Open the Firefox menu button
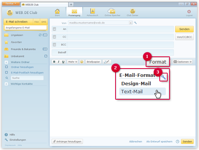The width and height of the screenshot is (199, 150). 11,4
